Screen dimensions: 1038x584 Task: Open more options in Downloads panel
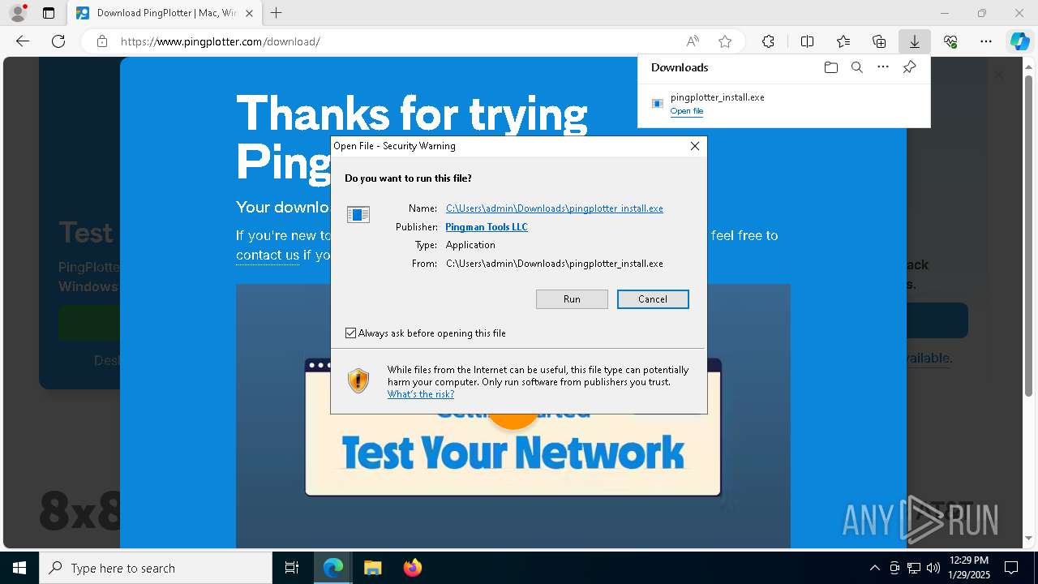[x=883, y=67]
